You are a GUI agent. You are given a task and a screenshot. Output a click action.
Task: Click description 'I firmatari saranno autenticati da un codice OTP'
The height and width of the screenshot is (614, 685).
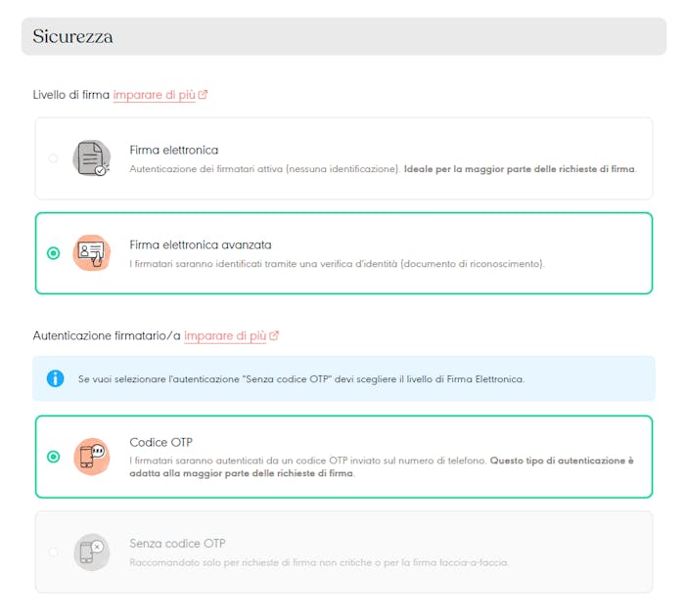coord(382,467)
